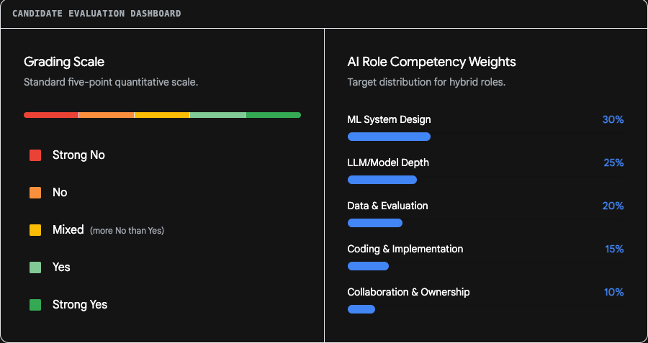Click the Candidate Evaluation Dashboard title
648x343 pixels.
pos(96,14)
